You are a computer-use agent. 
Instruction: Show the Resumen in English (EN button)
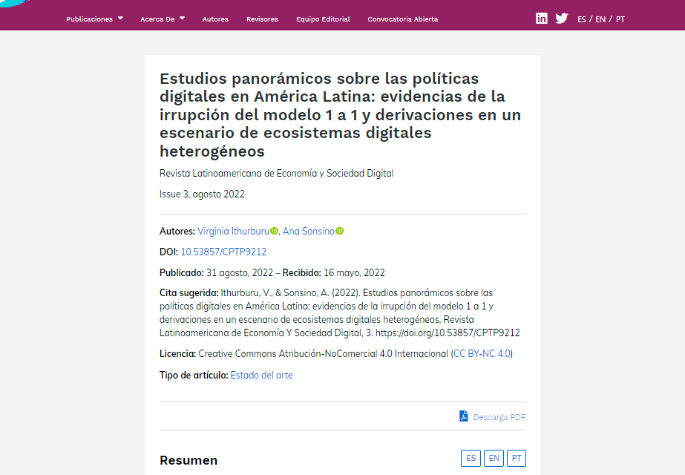pyautogui.click(x=494, y=458)
